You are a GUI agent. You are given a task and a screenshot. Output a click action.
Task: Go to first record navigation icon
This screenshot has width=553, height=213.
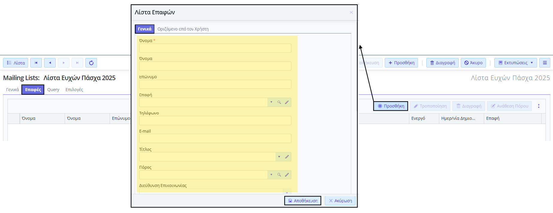(x=36, y=63)
